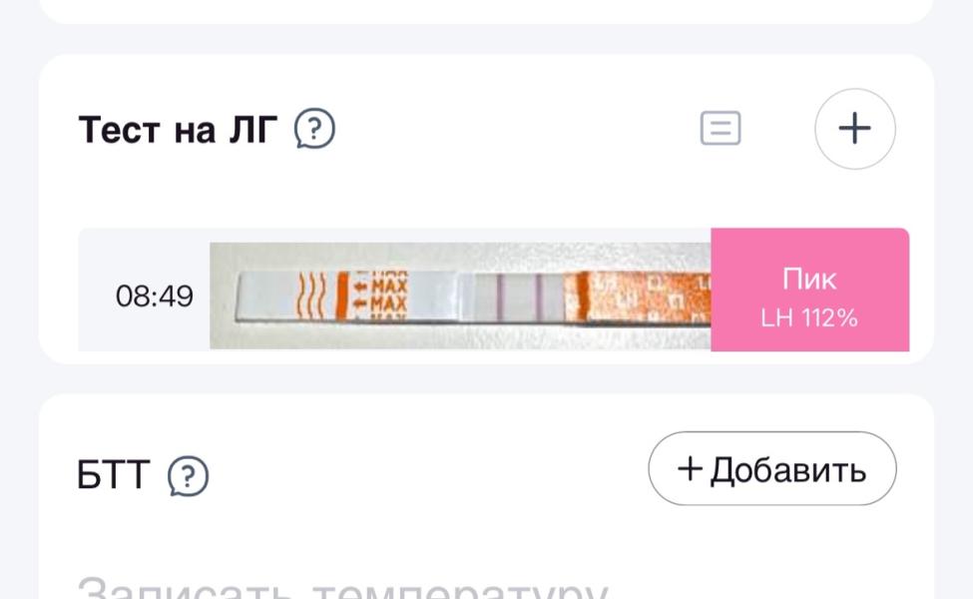Click the wavy lines on strip
973x599 pixels.
click(x=311, y=297)
